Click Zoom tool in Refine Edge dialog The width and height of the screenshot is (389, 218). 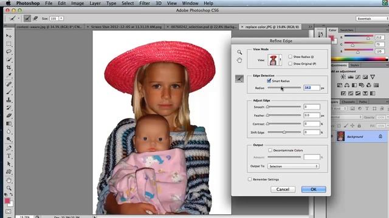pos(239,52)
